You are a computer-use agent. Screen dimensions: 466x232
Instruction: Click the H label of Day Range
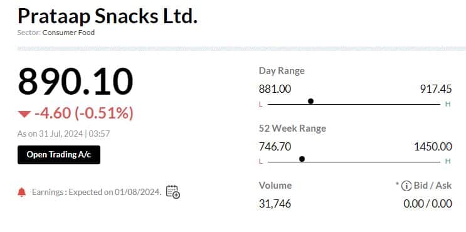point(448,104)
